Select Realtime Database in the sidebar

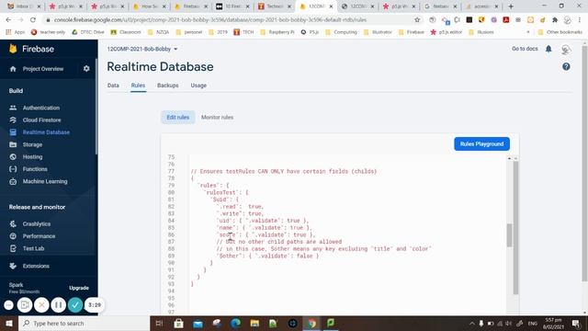coord(46,132)
